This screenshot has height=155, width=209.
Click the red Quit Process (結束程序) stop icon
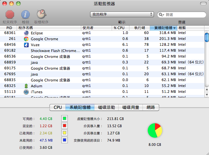10,14
